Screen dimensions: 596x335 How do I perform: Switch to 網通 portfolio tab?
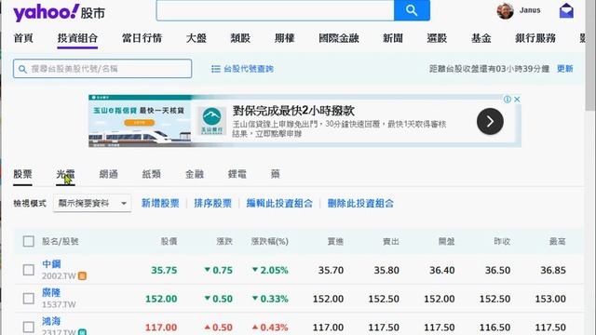(108, 174)
